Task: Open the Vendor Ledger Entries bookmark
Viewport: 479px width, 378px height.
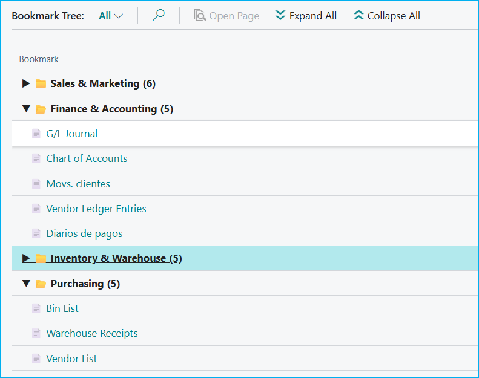Action: coord(96,209)
